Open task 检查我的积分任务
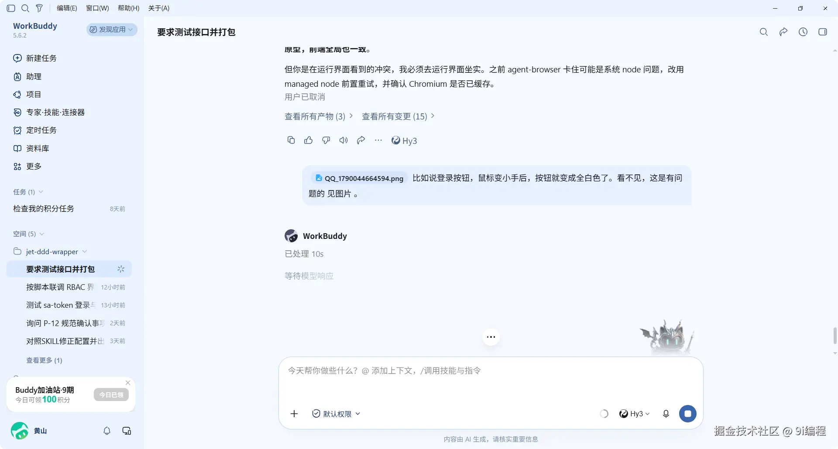 pos(69,209)
